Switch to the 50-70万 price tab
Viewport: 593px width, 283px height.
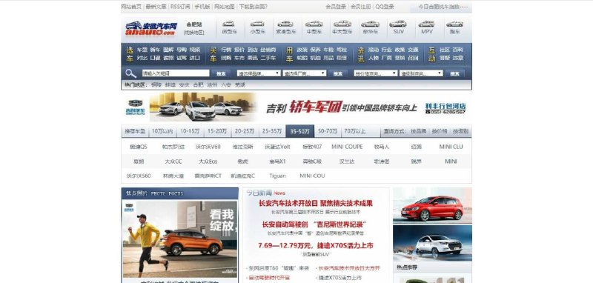coord(328,131)
